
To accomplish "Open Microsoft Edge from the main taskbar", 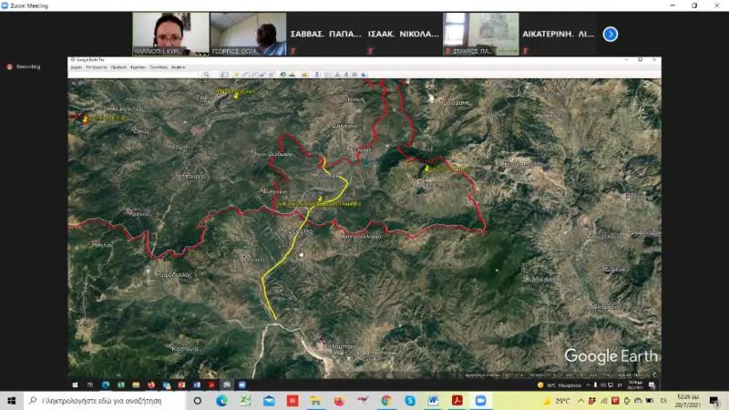I will click(x=221, y=401).
